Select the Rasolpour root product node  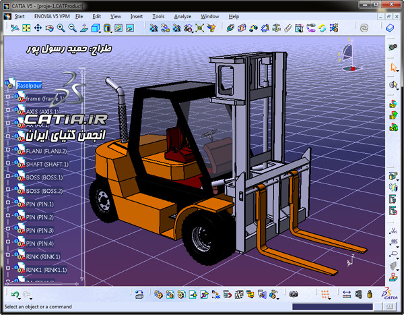coord(29,85)
